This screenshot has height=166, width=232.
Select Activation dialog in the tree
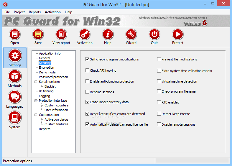click(x=56, y=119)
